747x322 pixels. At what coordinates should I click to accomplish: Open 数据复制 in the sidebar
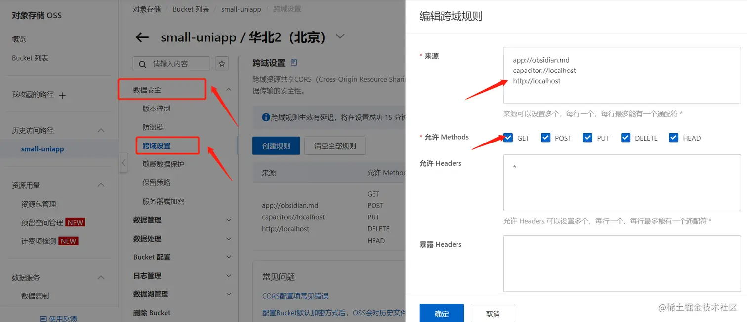pyautogui.click(x=35, y=296)
